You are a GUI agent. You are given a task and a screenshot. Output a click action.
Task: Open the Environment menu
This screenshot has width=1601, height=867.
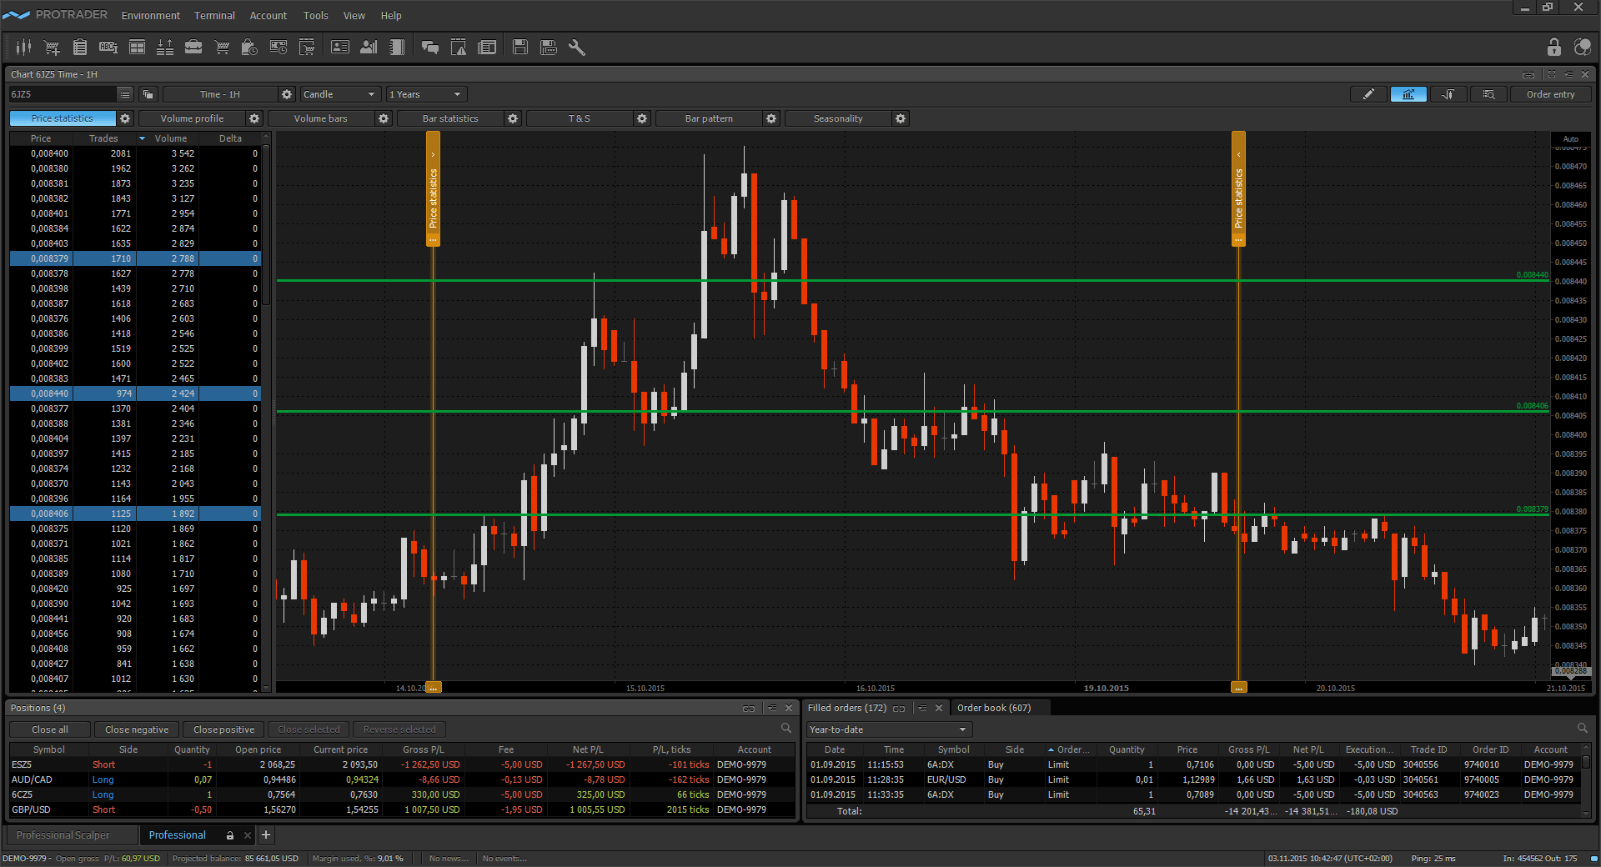151,15
